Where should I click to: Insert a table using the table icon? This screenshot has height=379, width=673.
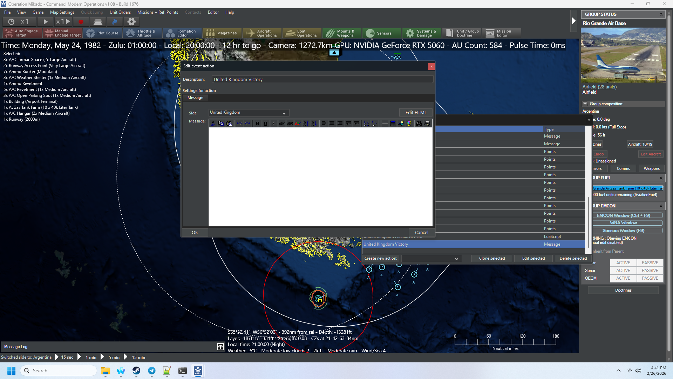[393, 124]
